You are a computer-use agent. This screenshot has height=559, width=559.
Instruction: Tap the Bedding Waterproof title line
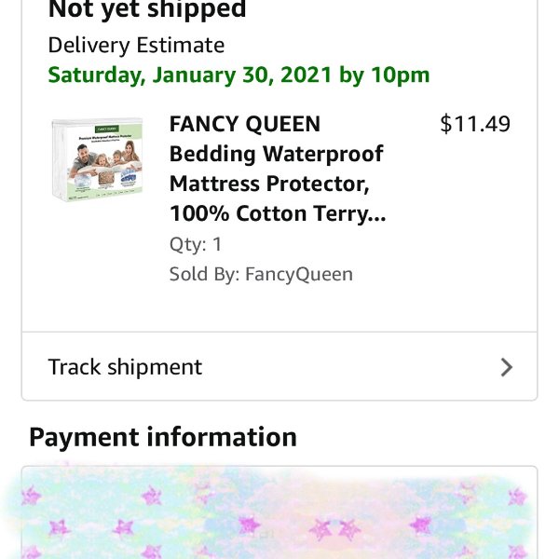coord(277,154)
